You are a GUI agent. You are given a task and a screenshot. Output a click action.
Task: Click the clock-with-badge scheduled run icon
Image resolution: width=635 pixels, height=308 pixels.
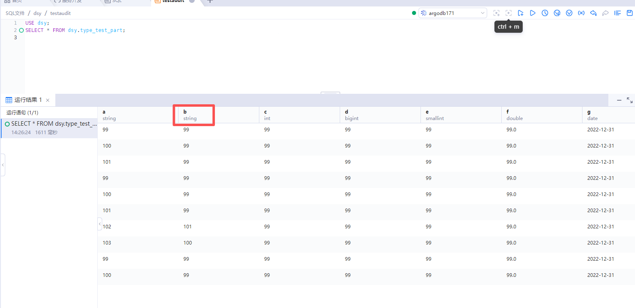557,13
